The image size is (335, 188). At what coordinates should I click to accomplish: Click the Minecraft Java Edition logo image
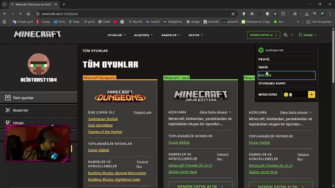[x=200, y=96]
